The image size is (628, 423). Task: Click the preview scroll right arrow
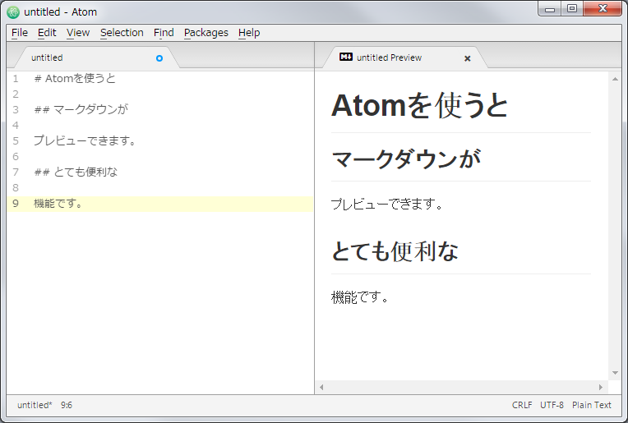point(600,387)
